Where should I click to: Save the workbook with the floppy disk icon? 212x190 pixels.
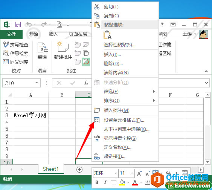[18, 25]
